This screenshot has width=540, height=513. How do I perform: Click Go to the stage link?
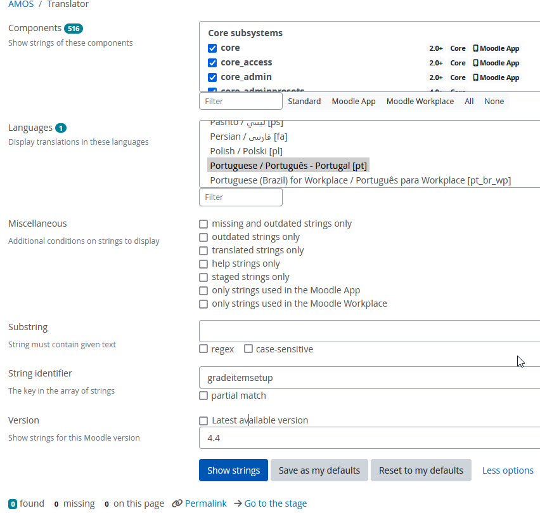pyautogui.click(x=275, y=503)
